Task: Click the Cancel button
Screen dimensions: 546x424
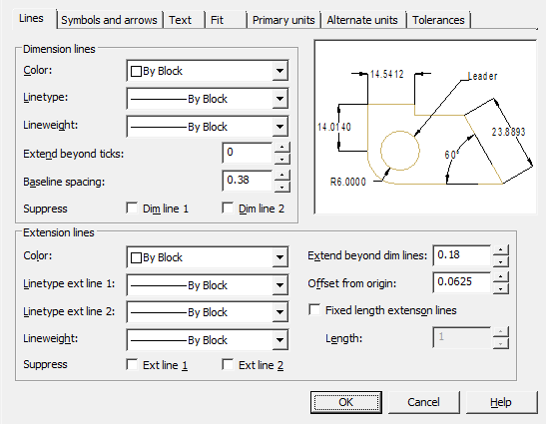Action: (424, 402)
